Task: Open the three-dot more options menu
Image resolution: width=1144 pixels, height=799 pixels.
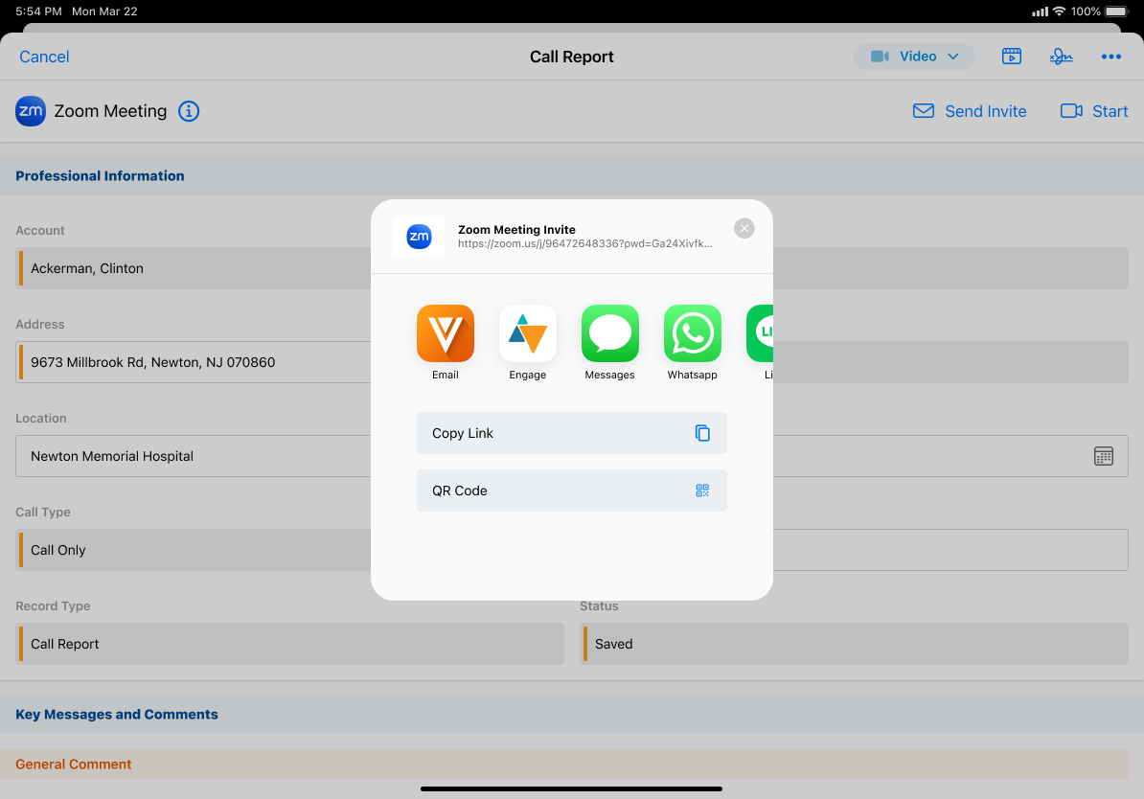Action: coord(1110,57)
